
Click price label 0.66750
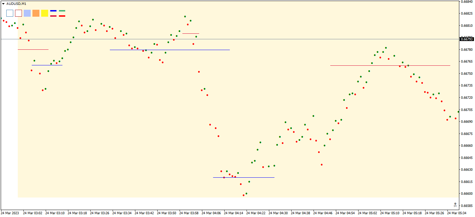tap(467, 74)
